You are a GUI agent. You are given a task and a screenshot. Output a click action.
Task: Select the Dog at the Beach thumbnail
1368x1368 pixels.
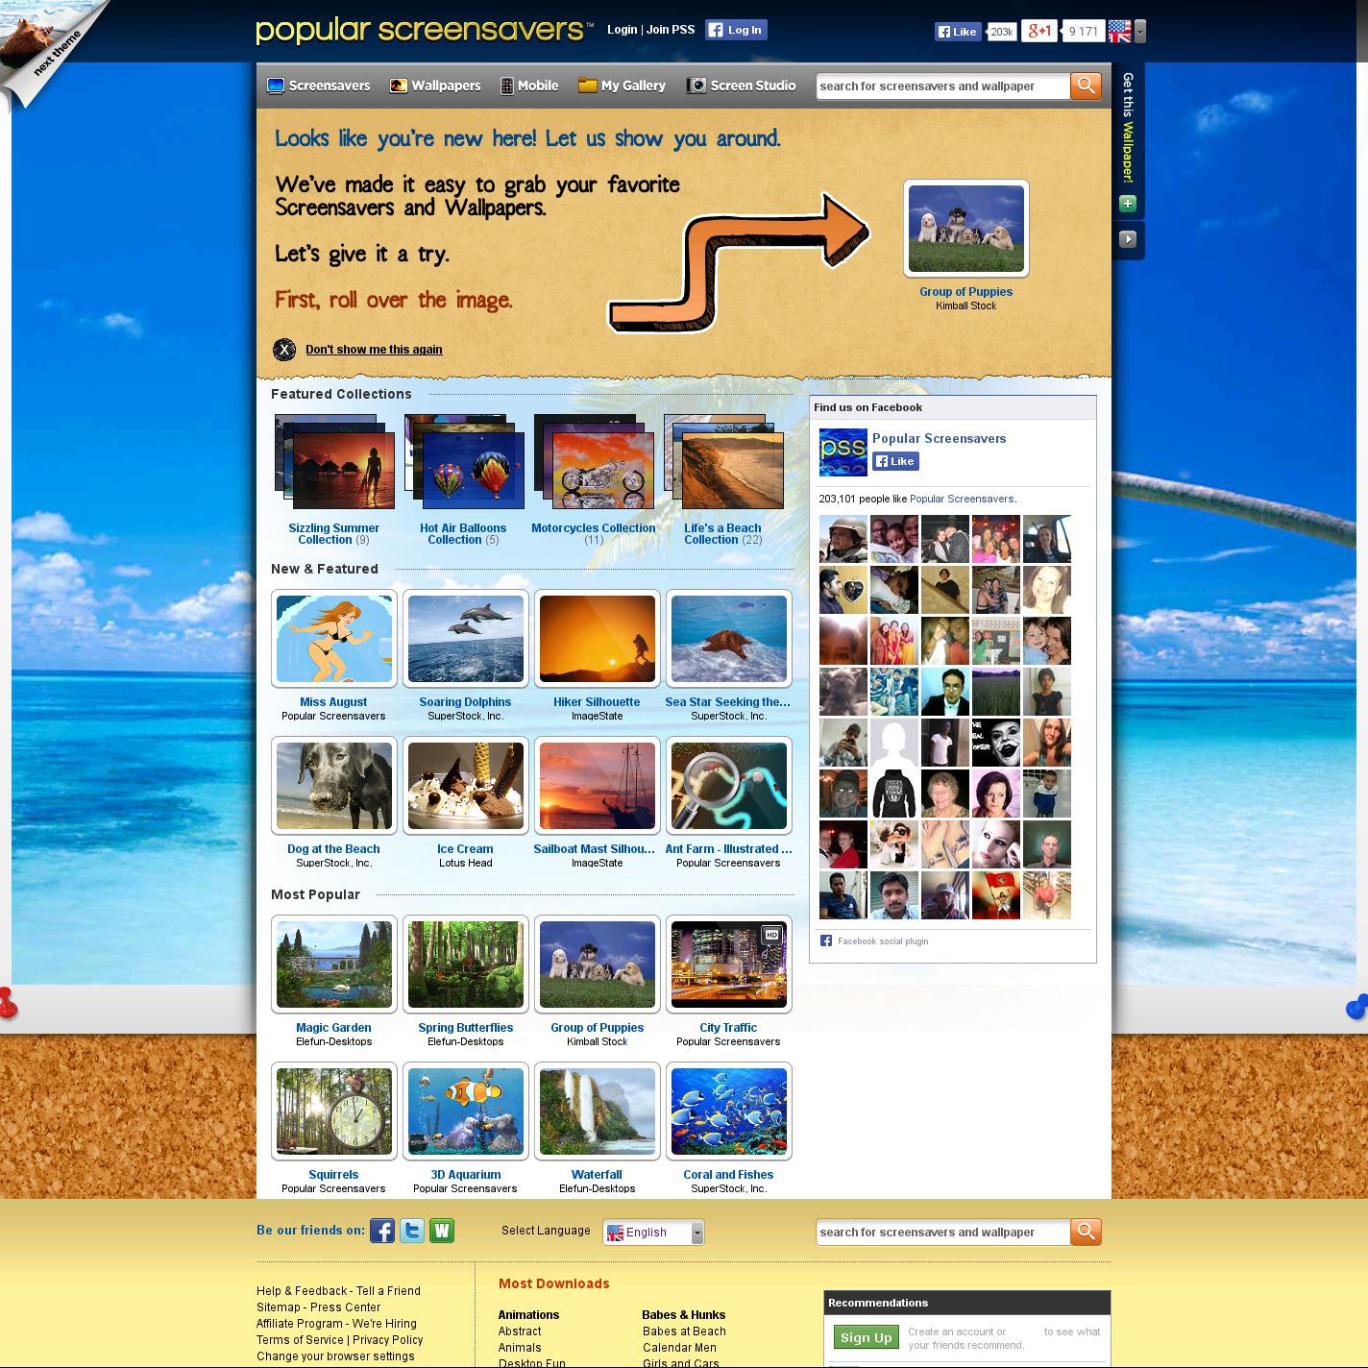334,786
